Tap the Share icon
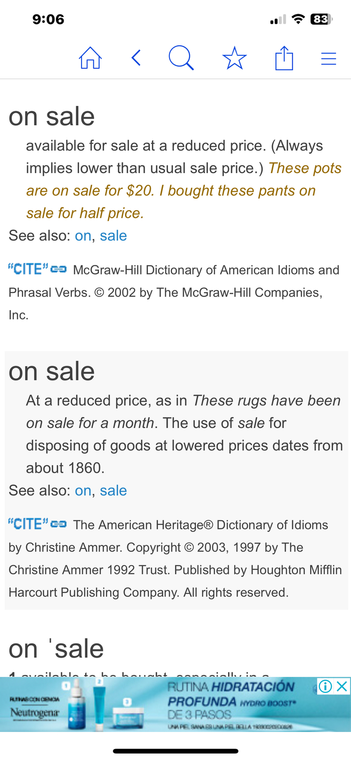The height and width of the screenshot is (761, 351). [284, 58]
